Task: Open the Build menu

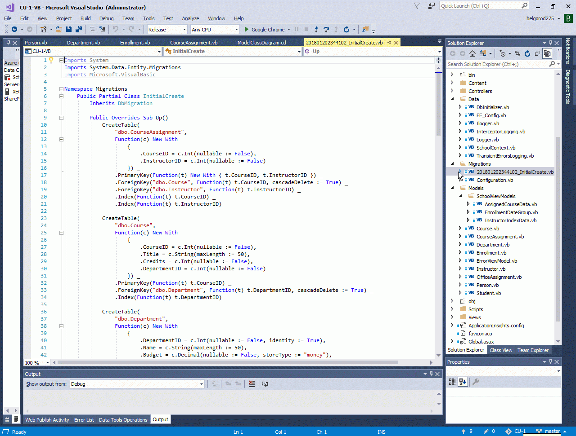Action: (85, 18)
